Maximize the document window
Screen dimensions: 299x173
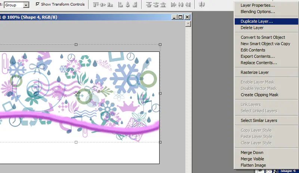click(181, 17)
